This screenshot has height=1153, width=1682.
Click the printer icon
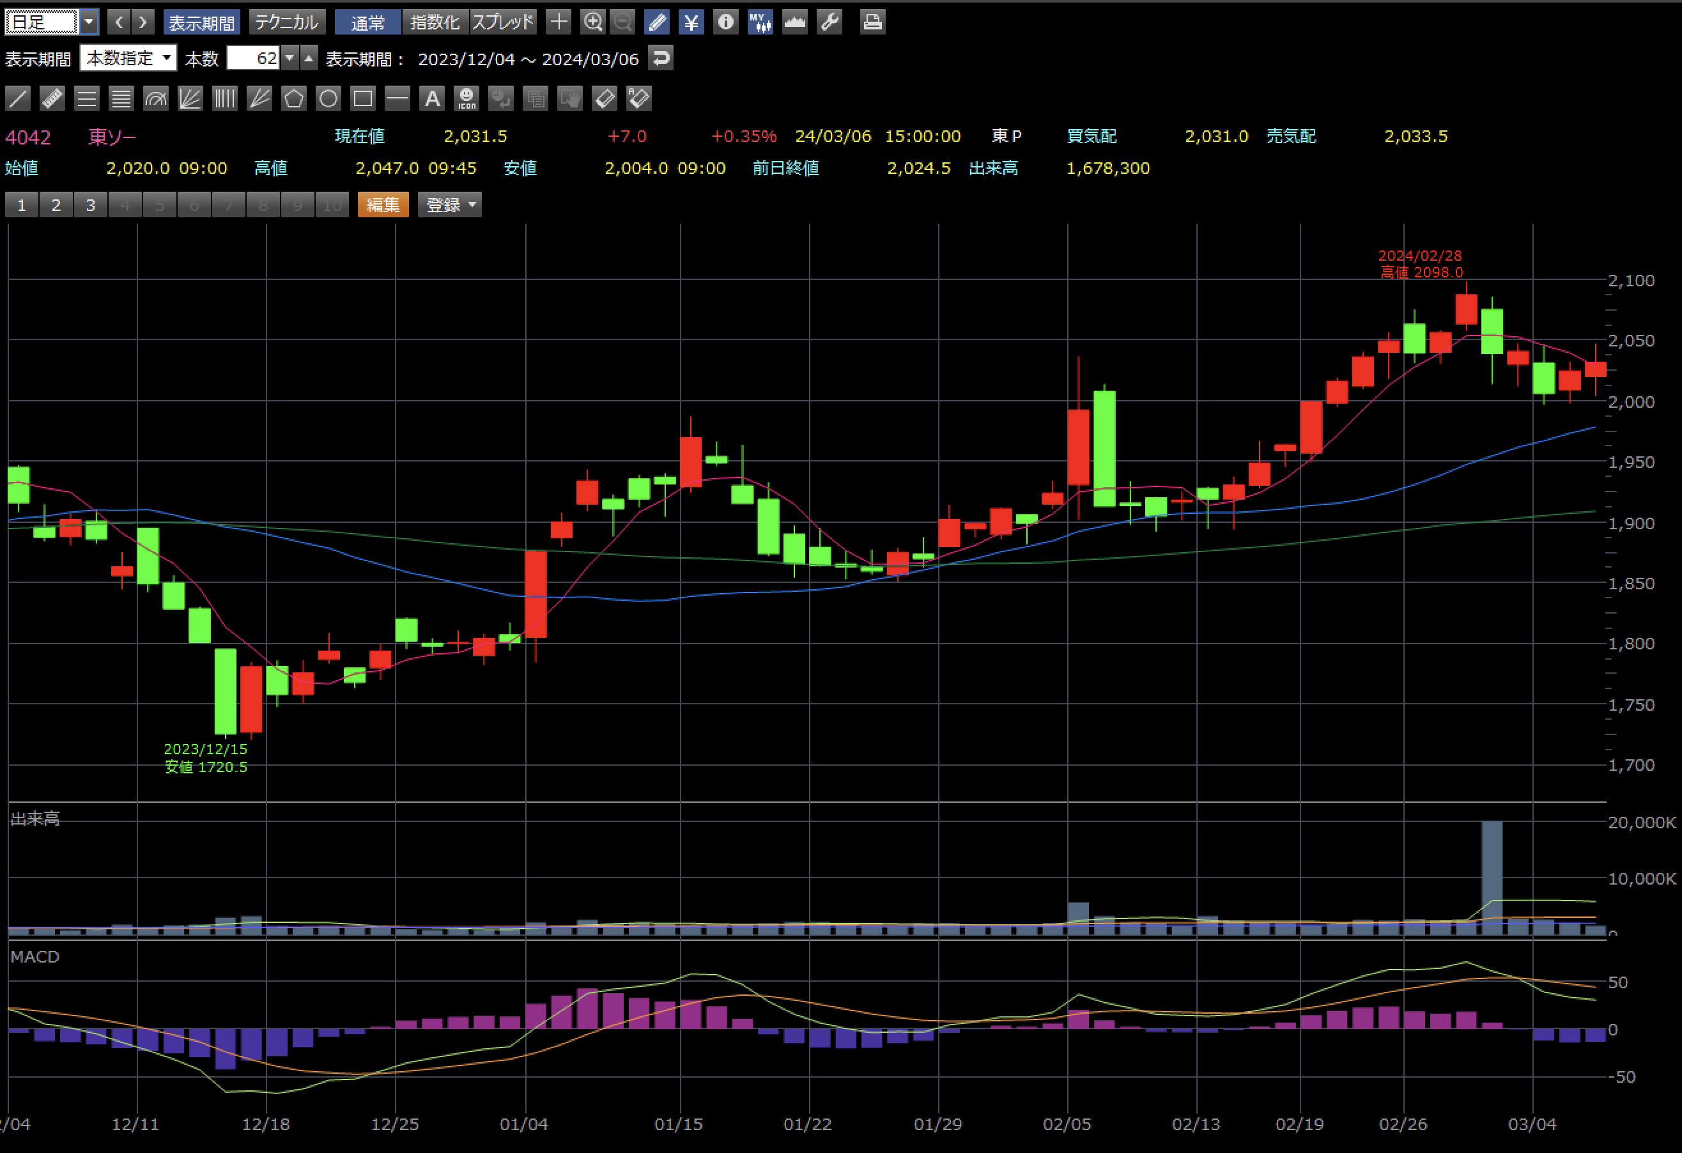(872, 22)
